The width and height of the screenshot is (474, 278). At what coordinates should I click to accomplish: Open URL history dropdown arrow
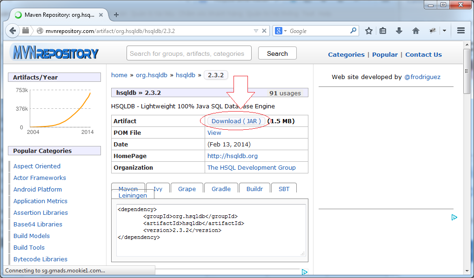pyautogui.click(x=256, y=31)
